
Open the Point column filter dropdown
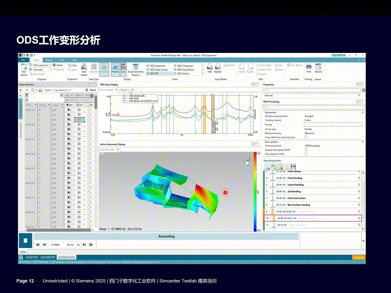[x=35, y=105]
